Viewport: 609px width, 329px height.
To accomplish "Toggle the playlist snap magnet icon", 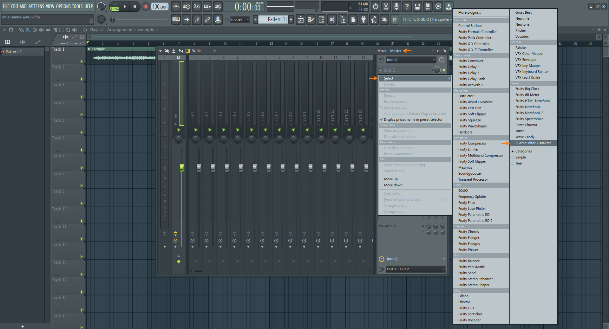I will coord(11,30).
